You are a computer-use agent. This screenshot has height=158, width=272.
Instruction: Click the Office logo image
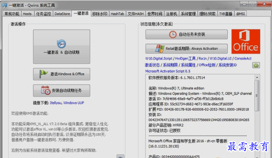(246, 41)
